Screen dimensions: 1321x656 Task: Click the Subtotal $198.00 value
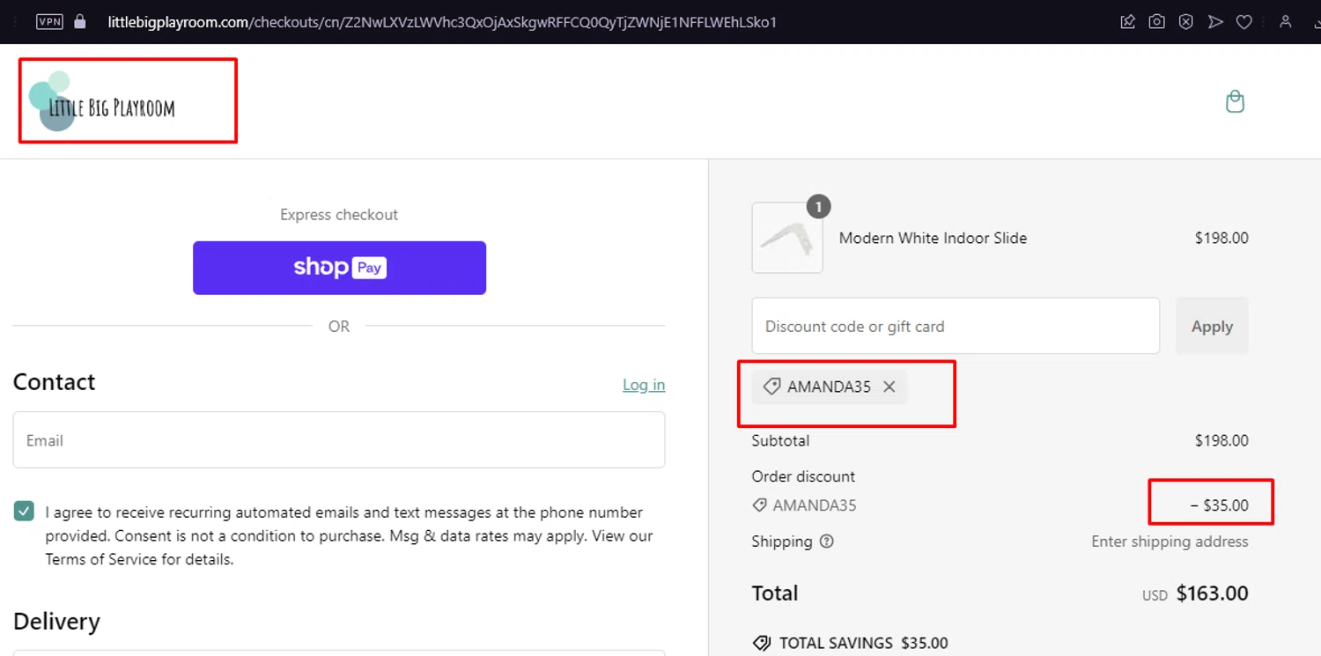coord(1221,440)
